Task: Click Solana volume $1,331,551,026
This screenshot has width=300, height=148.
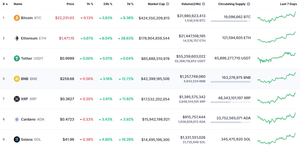Action: coord(193,137)
